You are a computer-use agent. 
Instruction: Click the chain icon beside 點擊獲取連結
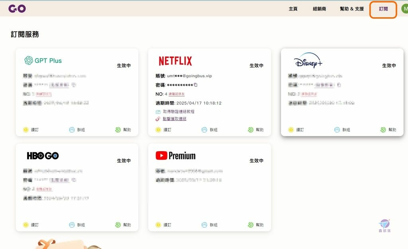pos(158,119)
